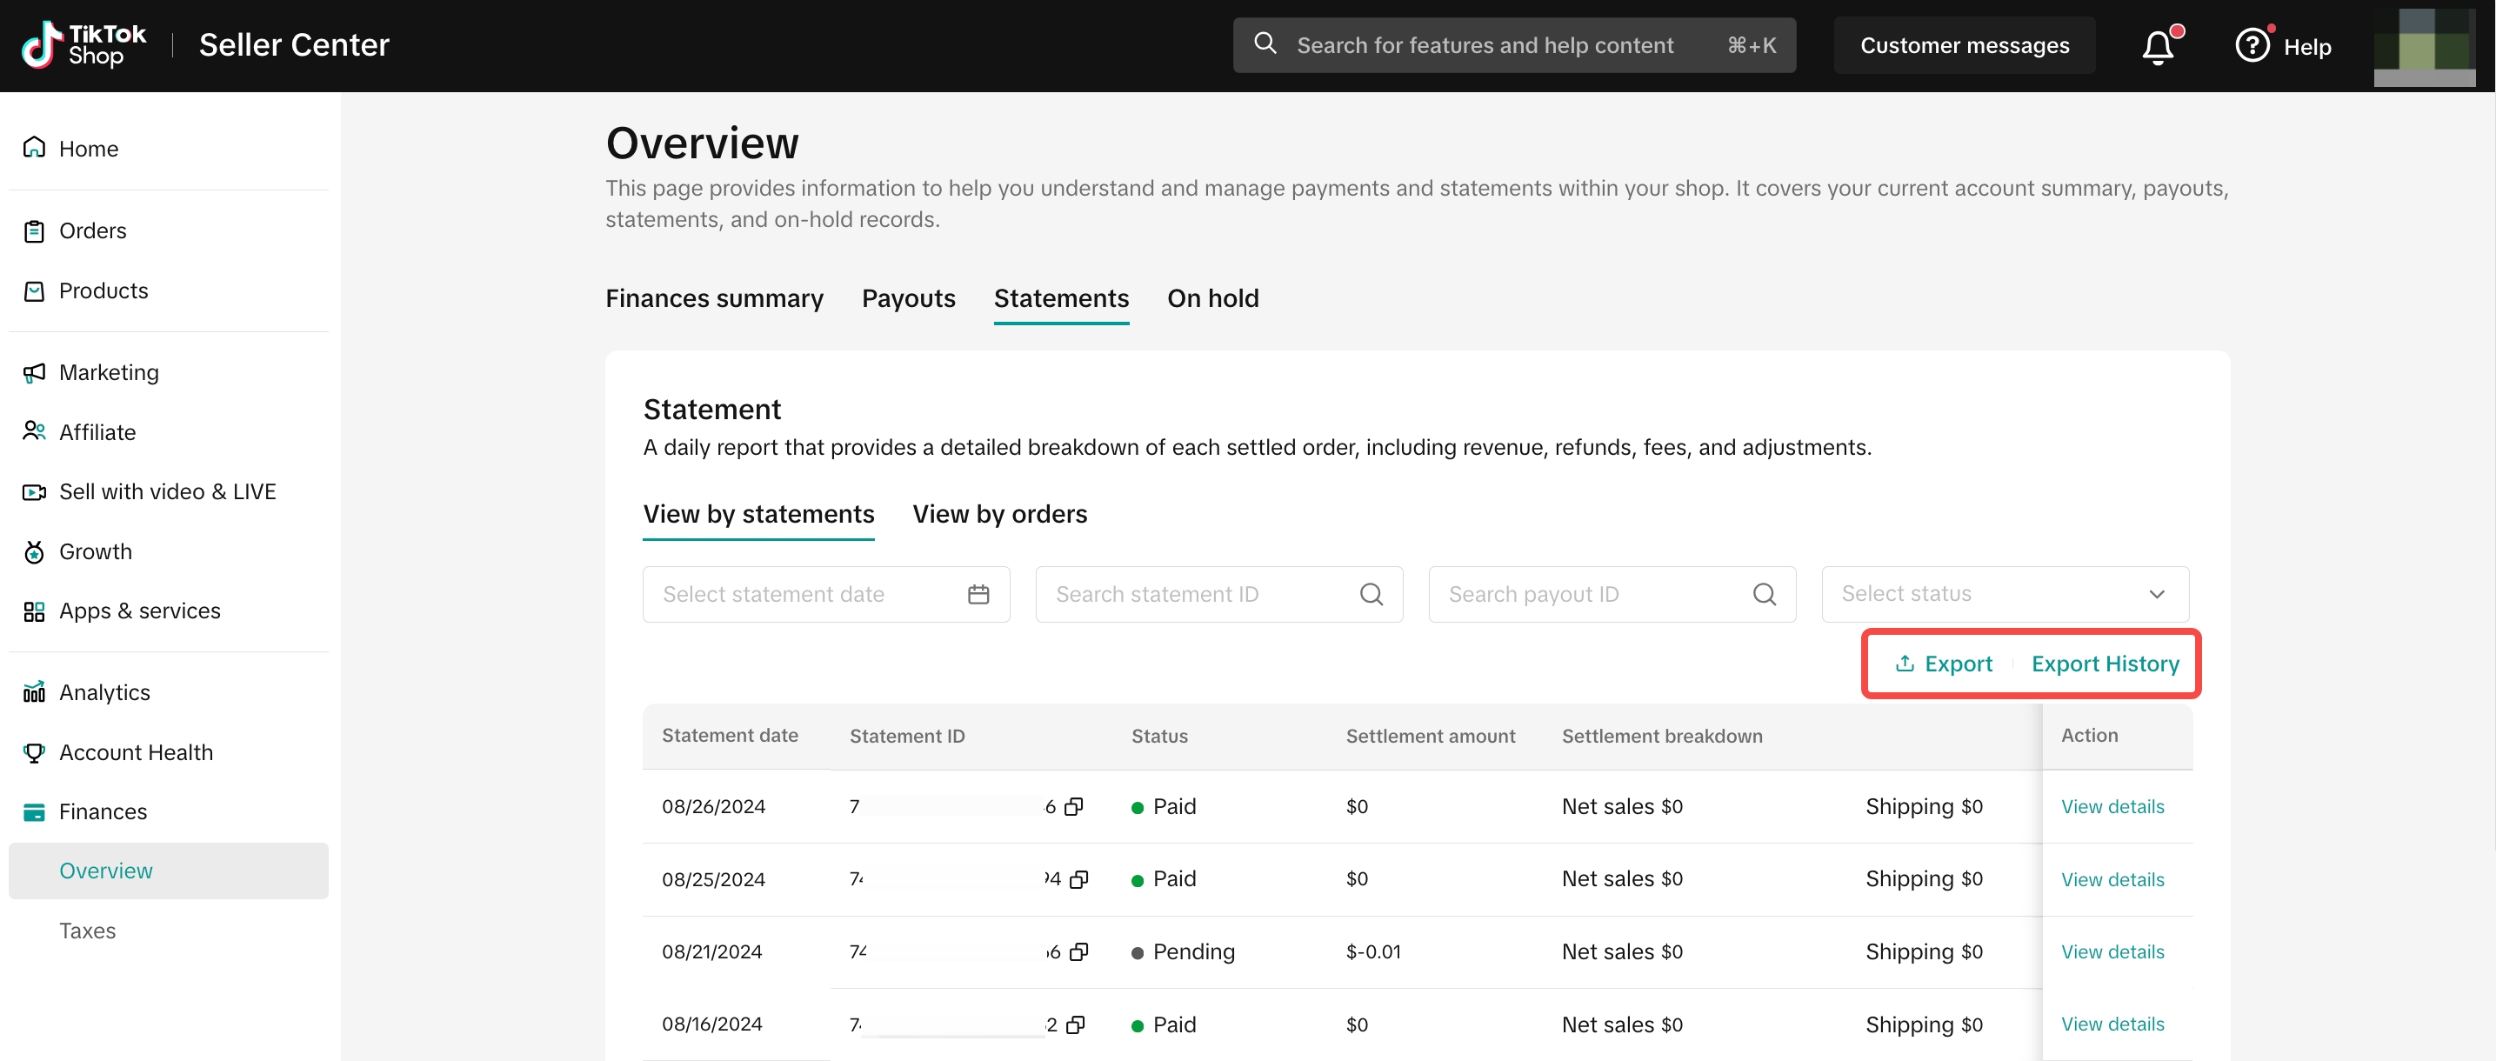Switch to View by orders sub-tab
Viewport: 2496px width, 1061px height.
coord(999,515)
